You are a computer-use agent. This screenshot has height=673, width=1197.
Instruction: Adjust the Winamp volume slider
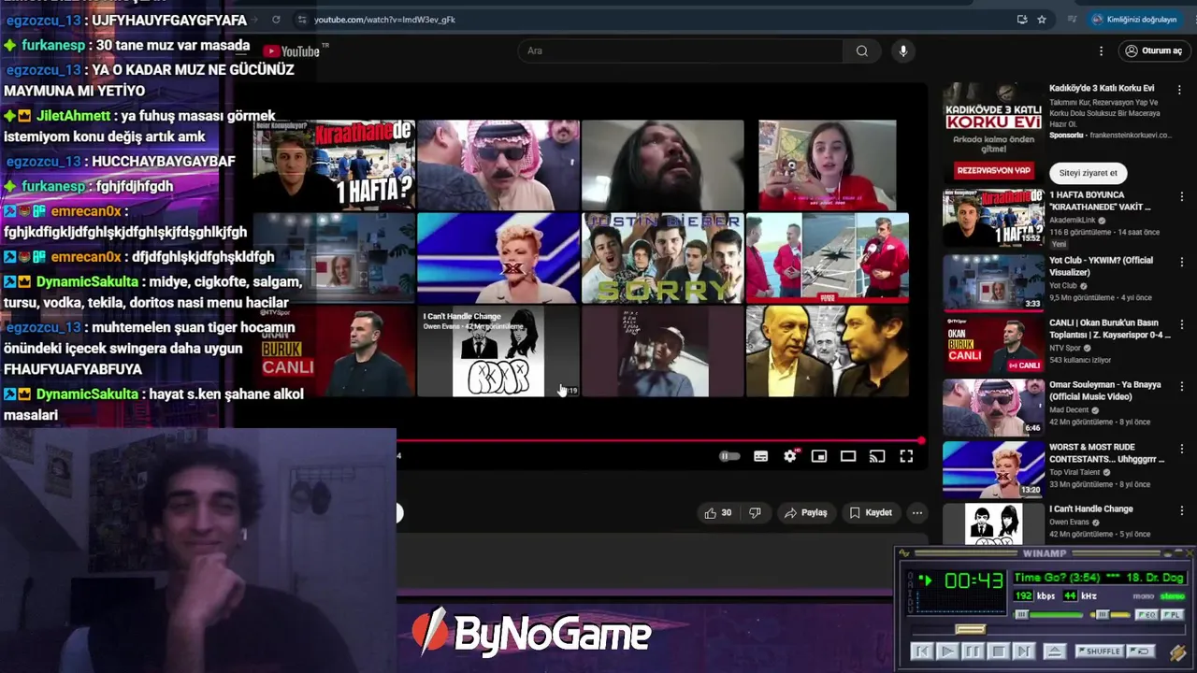pos(1048,614)
